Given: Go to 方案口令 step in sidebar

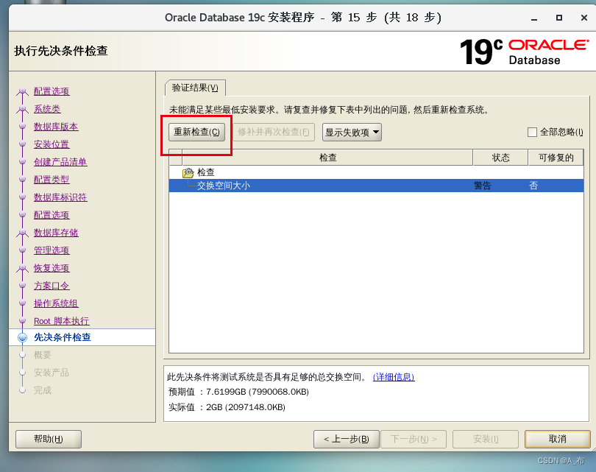Looking at the screenshot, I should 52,286.
